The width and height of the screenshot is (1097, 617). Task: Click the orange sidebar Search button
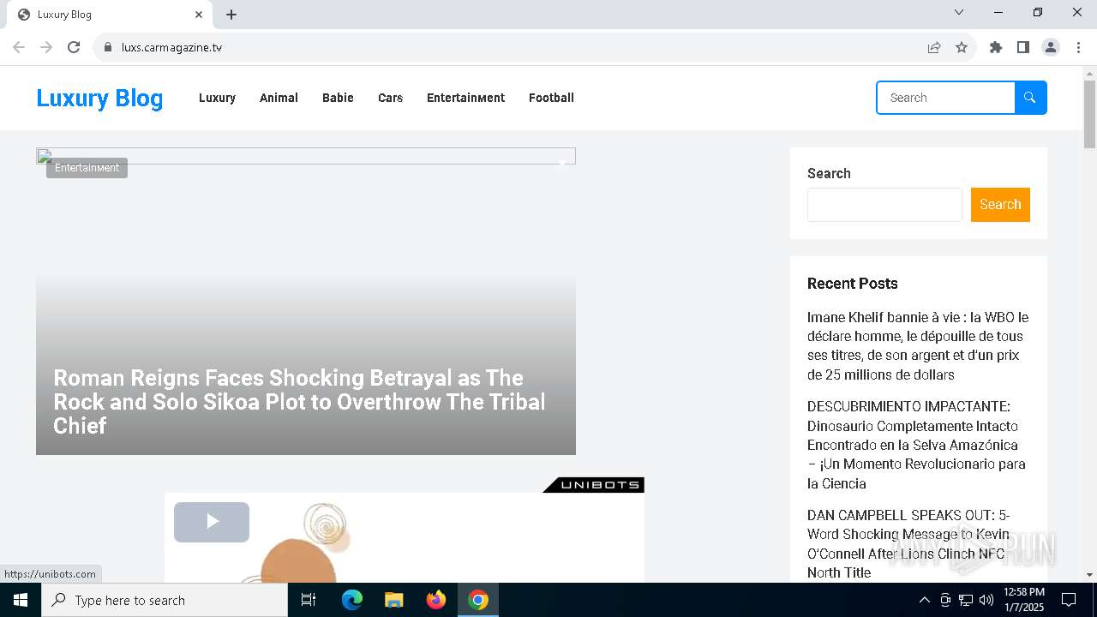pyautogui.click(x=1000, y=204)
